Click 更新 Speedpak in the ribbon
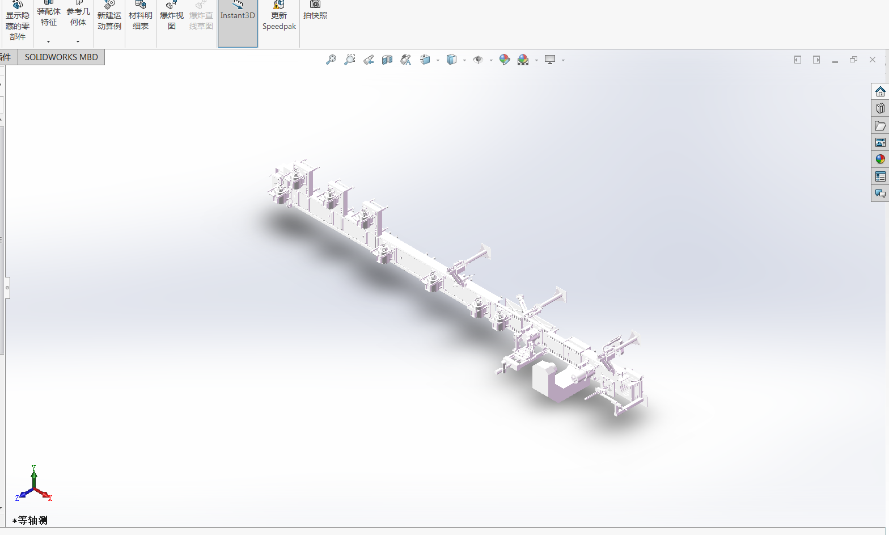Screen dimensions: 889x535 [279, 17]
